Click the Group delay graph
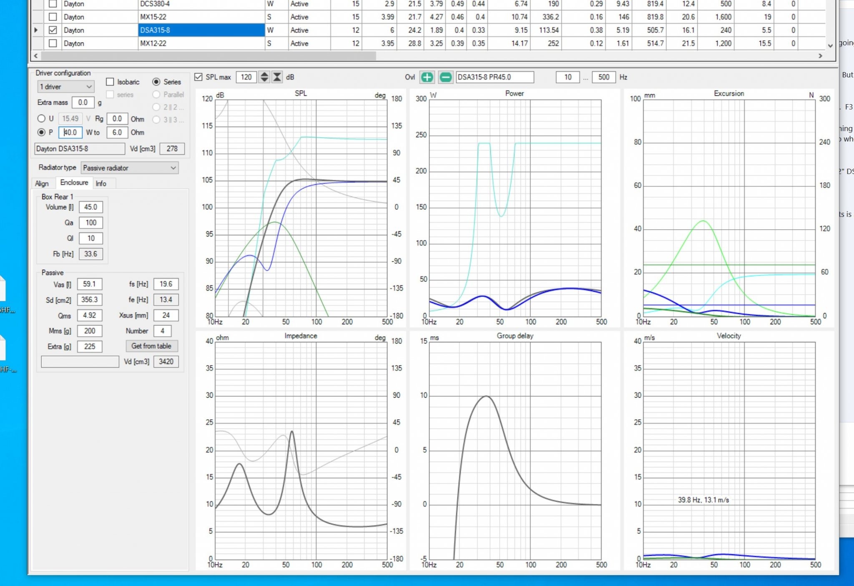Viewport: 854px width, 586px height. point(515,451)
